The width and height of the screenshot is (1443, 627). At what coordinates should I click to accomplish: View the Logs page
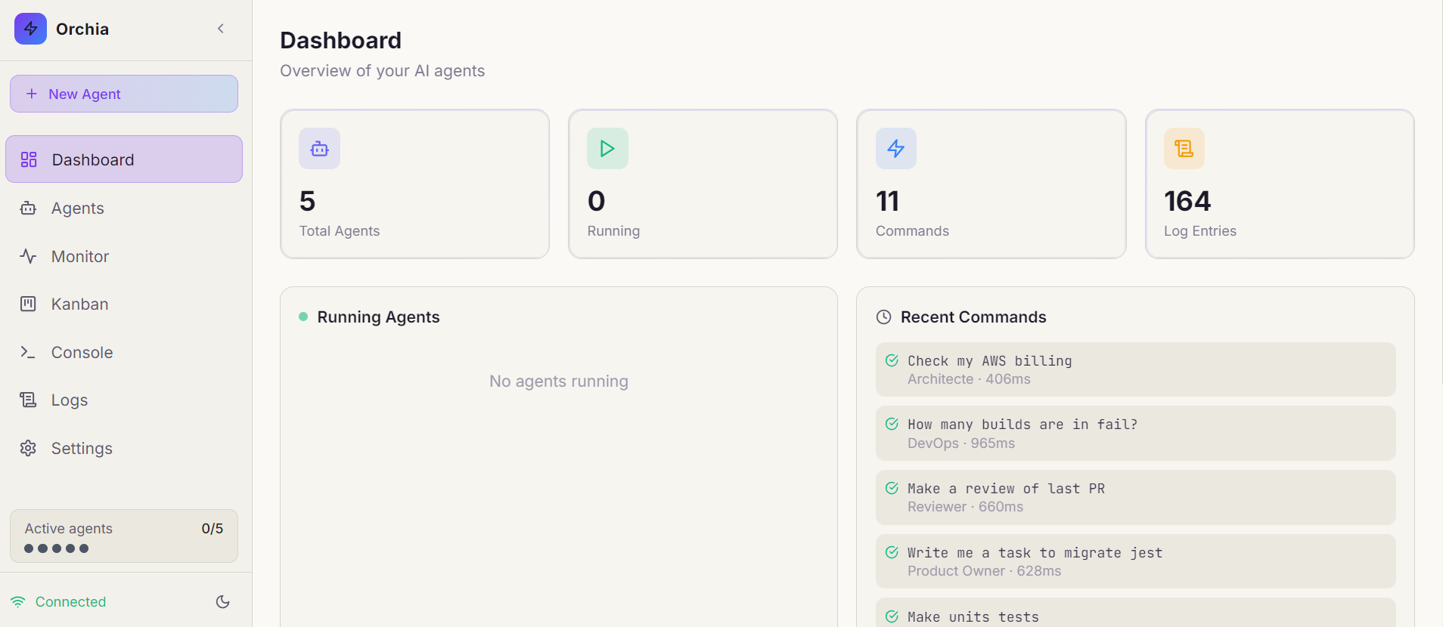(124, 400)
